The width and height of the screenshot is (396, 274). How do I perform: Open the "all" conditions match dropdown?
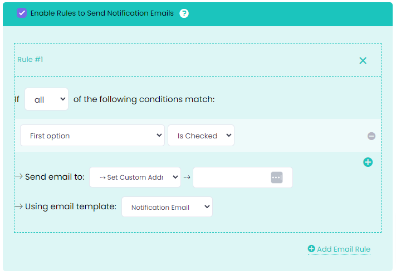[46, 99]
